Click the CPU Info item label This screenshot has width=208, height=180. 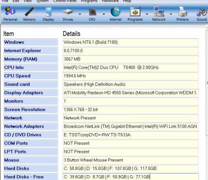pyautogui.click(x=31, y=68)
